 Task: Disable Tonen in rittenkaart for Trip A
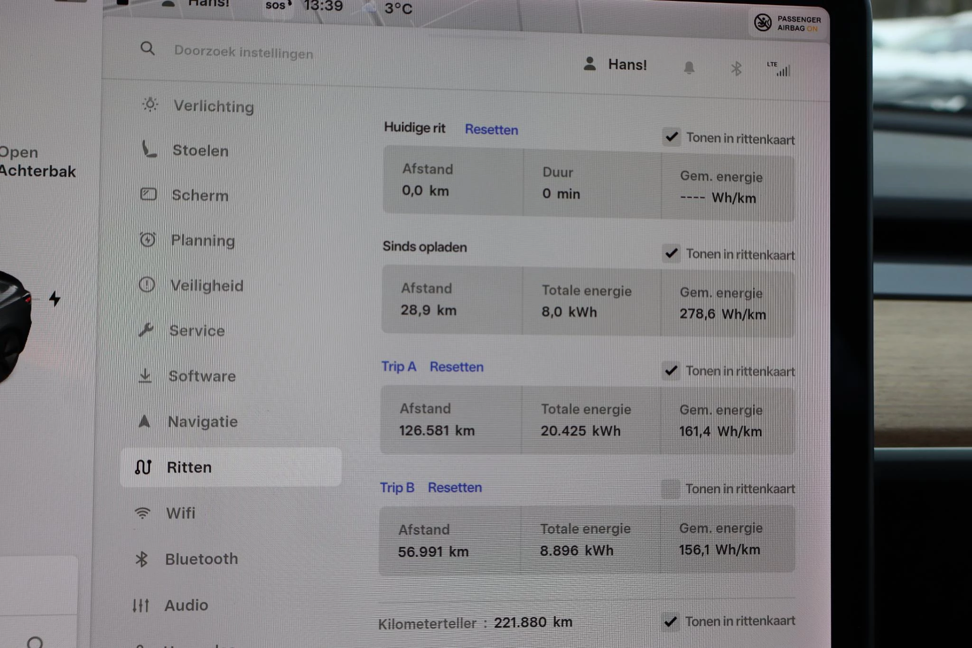(671, 370)
